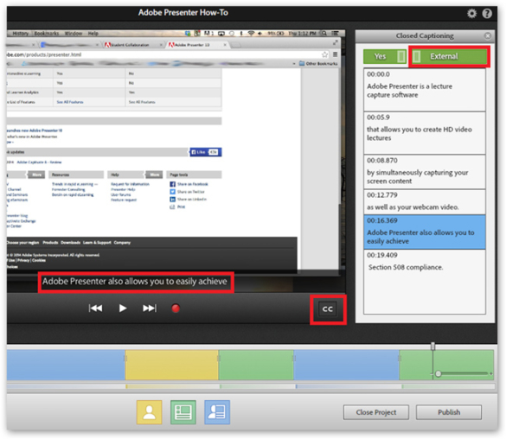This screenshot has height=439, width=506.
Task: Select the second blue timeline segment
Action: (347, 365)
